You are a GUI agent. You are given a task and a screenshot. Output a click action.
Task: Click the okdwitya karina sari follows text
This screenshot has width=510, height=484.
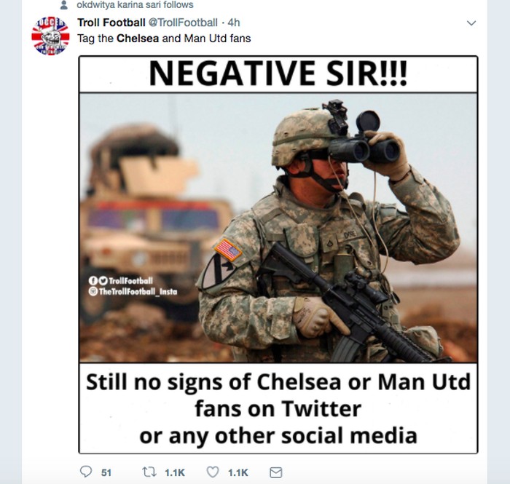[135, 5]
